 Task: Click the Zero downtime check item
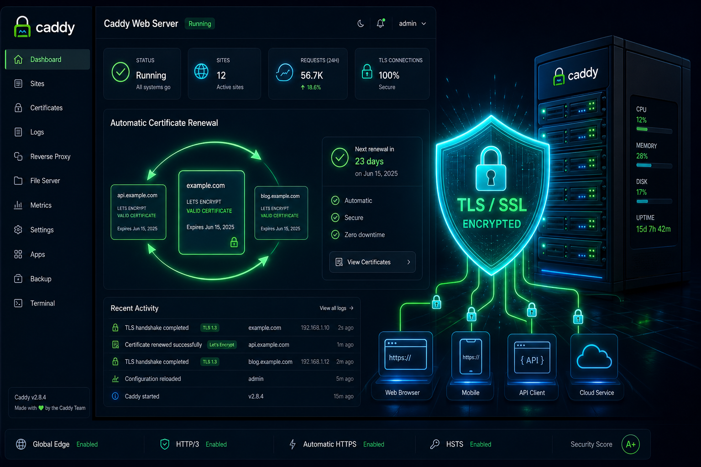tap(358, 235)
